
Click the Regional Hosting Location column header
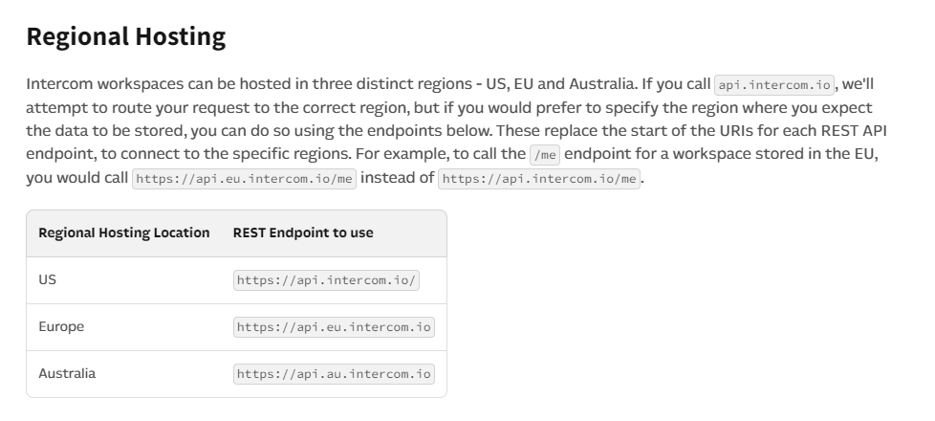coord(124,233)
